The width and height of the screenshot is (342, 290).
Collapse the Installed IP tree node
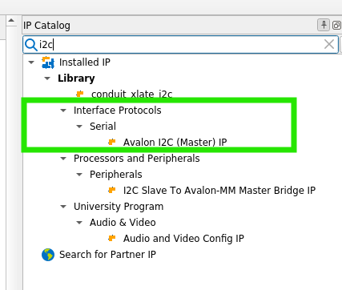click(31, 62)
